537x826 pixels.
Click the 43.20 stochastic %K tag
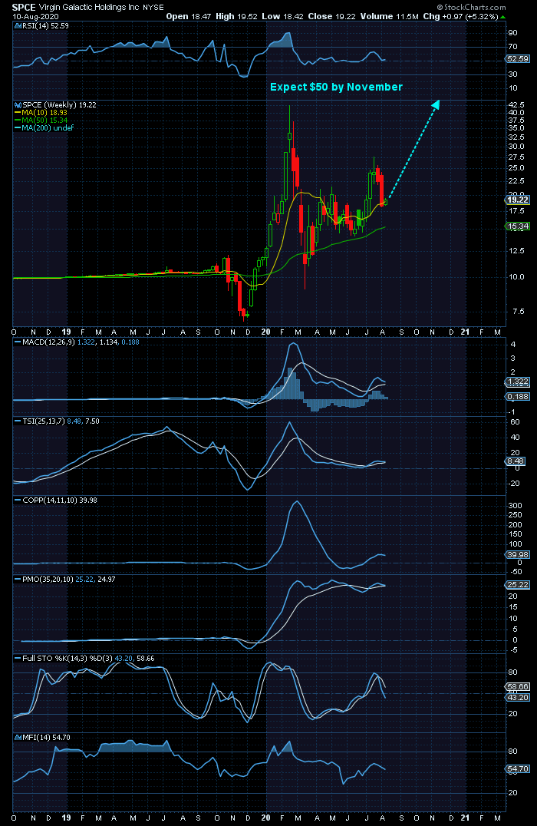coord(518,698)
